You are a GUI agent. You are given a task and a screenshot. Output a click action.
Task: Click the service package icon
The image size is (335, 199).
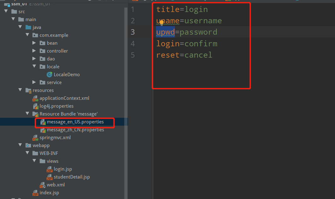pos(42,82)
